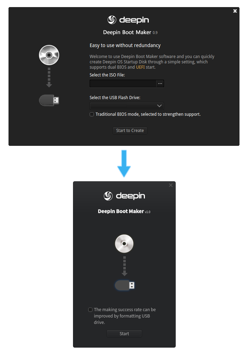Screen dimensions: 248x354
Task: Click the dotted down arrow under the top disc
Action: [x=49, y=78]
